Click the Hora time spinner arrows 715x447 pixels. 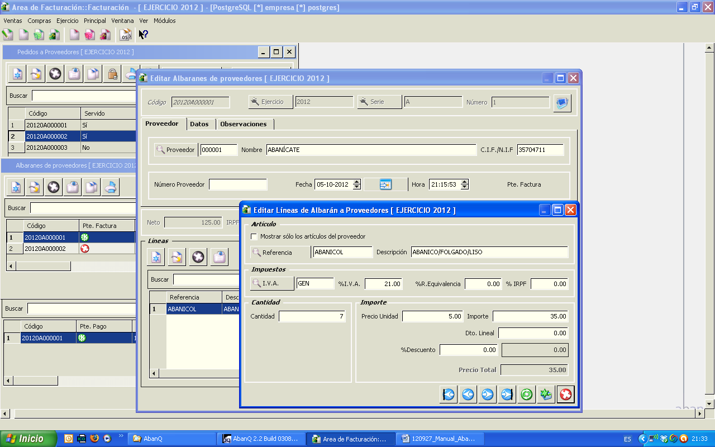(x=465, y=184)
